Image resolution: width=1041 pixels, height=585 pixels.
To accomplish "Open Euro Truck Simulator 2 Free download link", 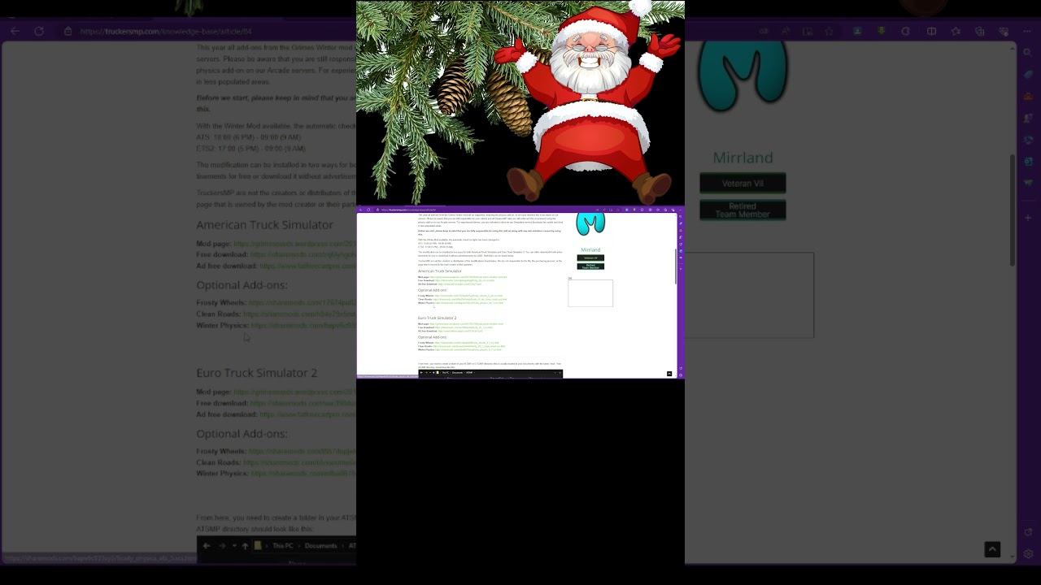I will [x=464, y=327].
